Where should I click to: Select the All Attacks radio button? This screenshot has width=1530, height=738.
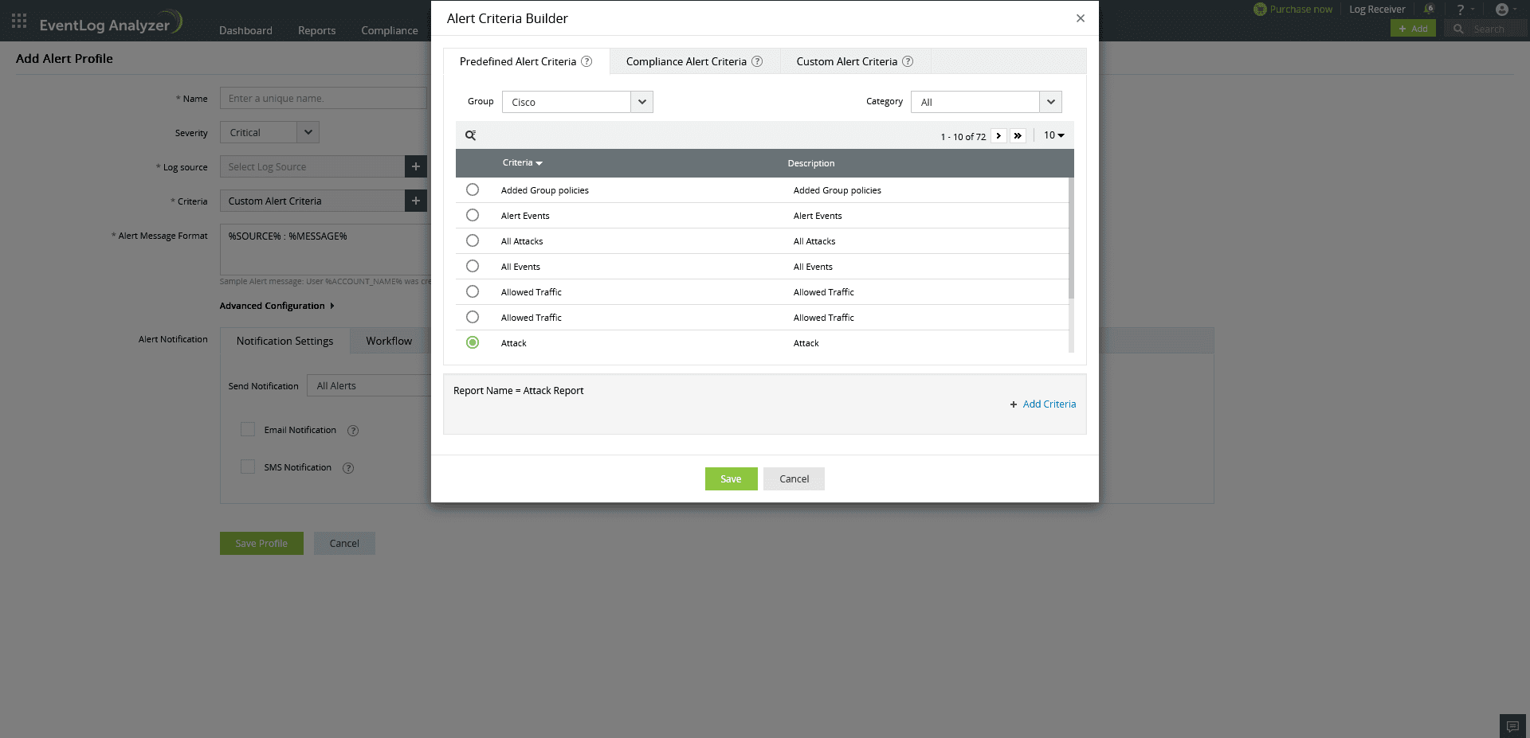pyautogui.click(x=473, y=240)
